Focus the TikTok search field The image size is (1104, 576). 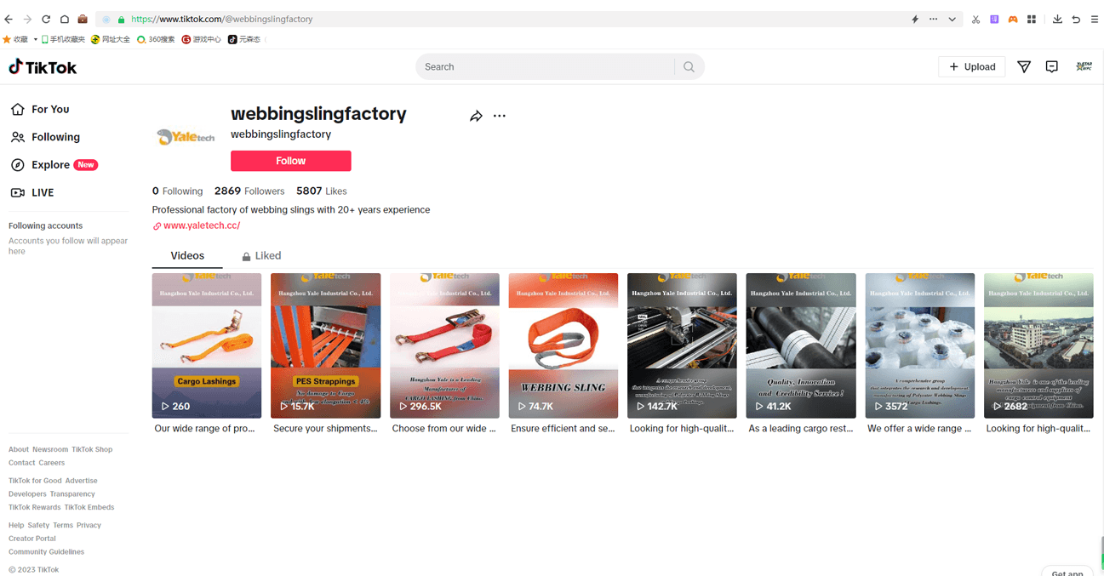pyautogui.click(x=545, y=67)
